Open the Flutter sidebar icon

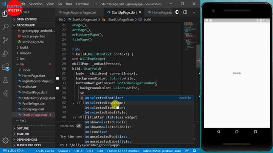click(6, 93)
